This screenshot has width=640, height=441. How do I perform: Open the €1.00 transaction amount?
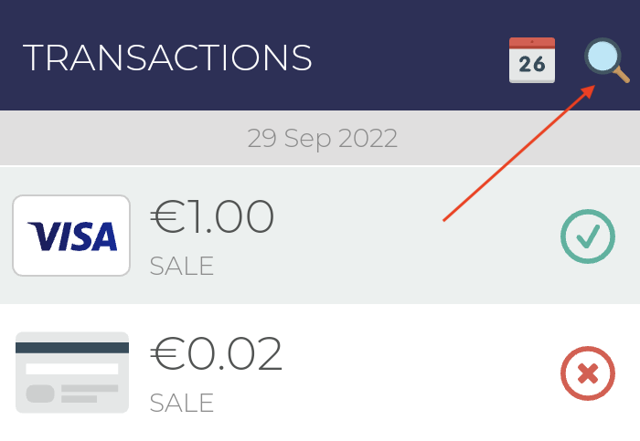212,218
